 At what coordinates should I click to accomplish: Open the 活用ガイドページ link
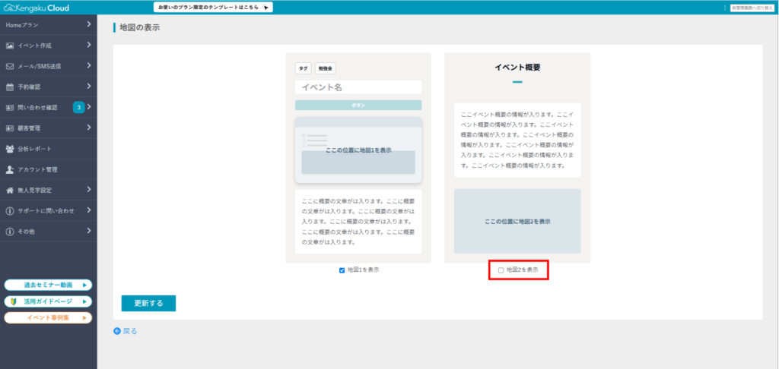pos(48,301)
